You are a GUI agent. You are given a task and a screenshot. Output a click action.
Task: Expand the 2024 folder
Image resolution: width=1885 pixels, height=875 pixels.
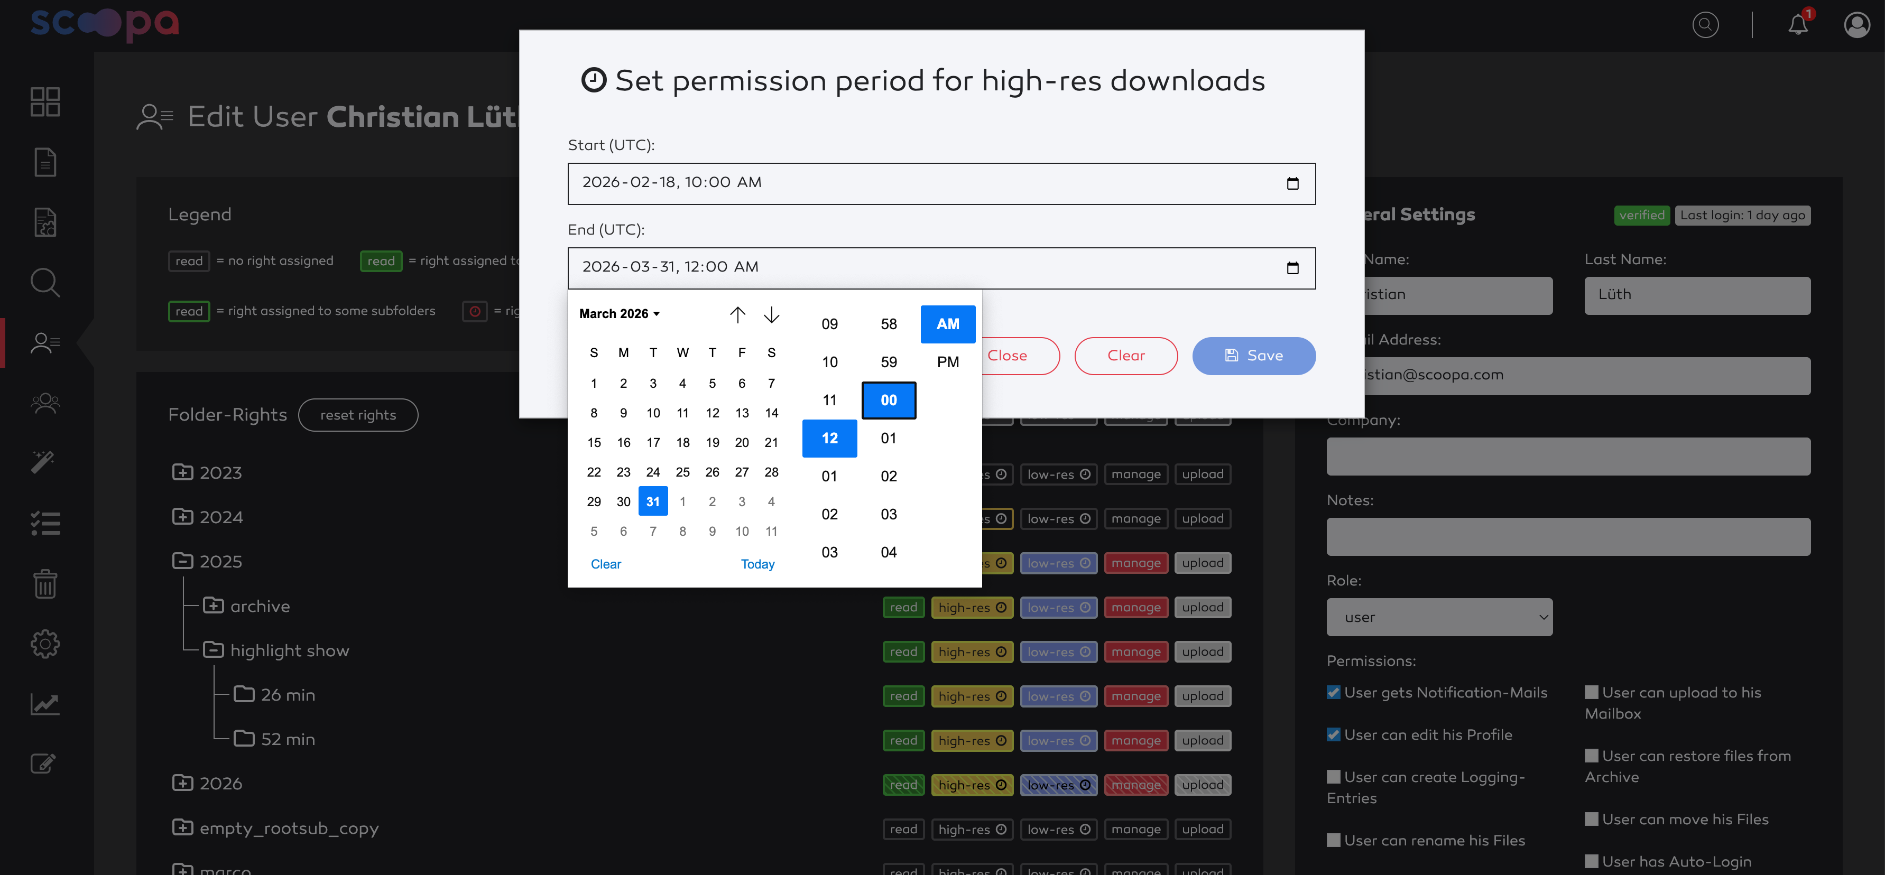click(x=182, y=517)
